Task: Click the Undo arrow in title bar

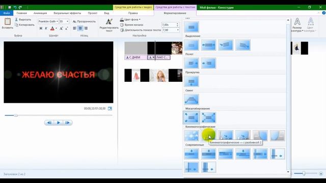Action: click(x=15, y=8)
